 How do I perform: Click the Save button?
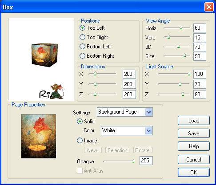pos(194,134)
